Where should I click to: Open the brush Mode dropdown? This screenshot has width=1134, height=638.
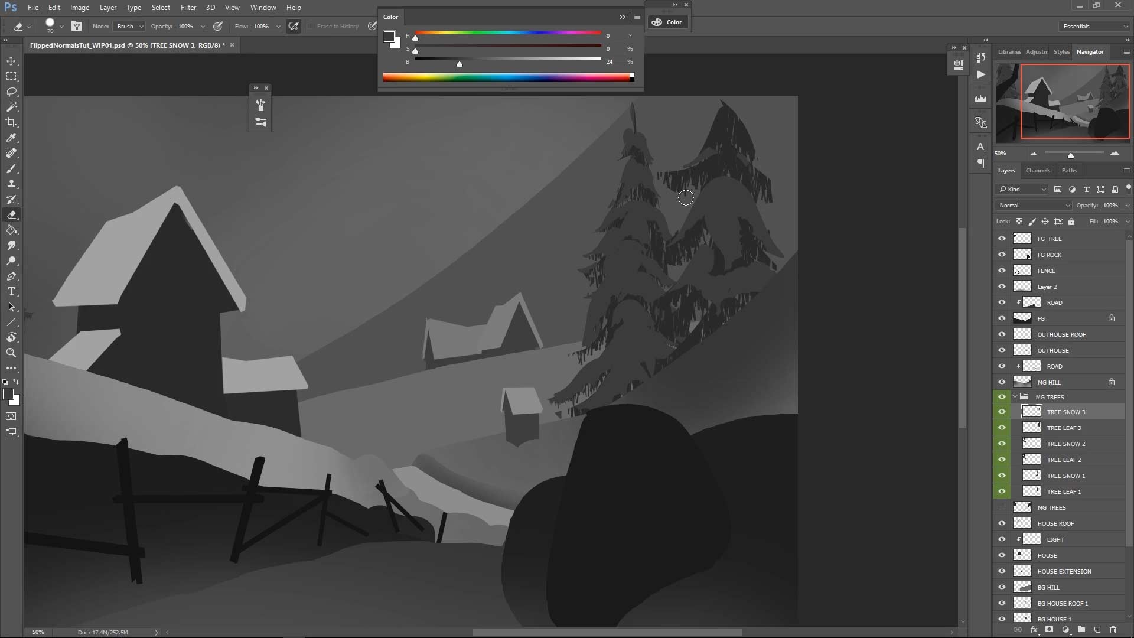coord(129,26)
